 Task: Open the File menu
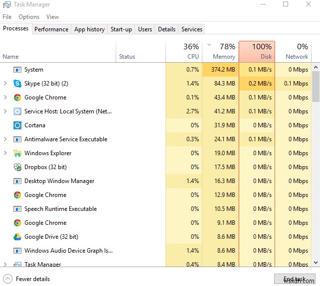[7, 17]
